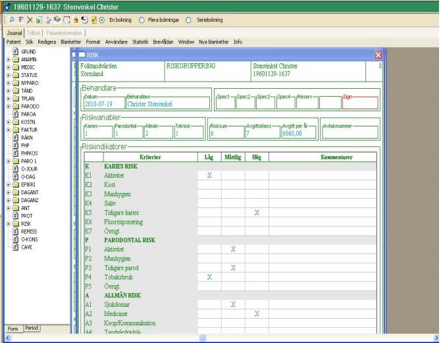This screenshot has height=343, width=441.
Task: Expand the RISK folder node in tree
Action: (9, 224)
